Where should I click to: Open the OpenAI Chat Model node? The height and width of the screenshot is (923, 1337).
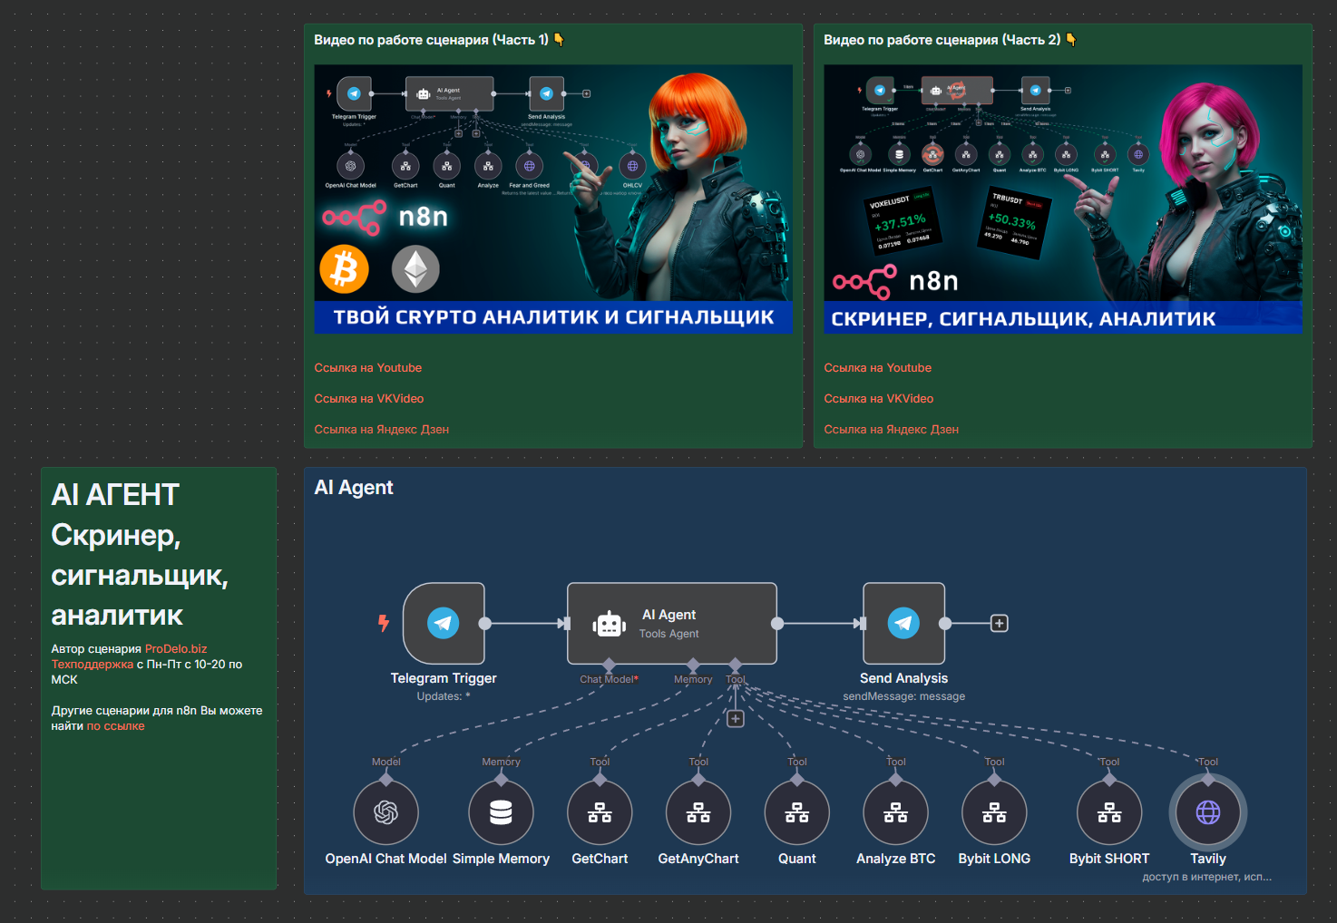point(386,812)
